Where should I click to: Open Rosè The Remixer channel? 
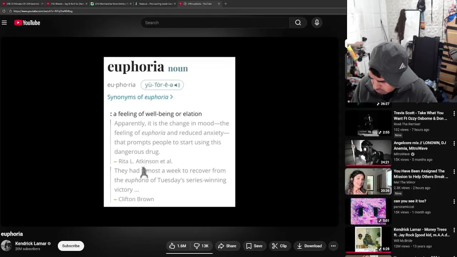pos(407,124)
